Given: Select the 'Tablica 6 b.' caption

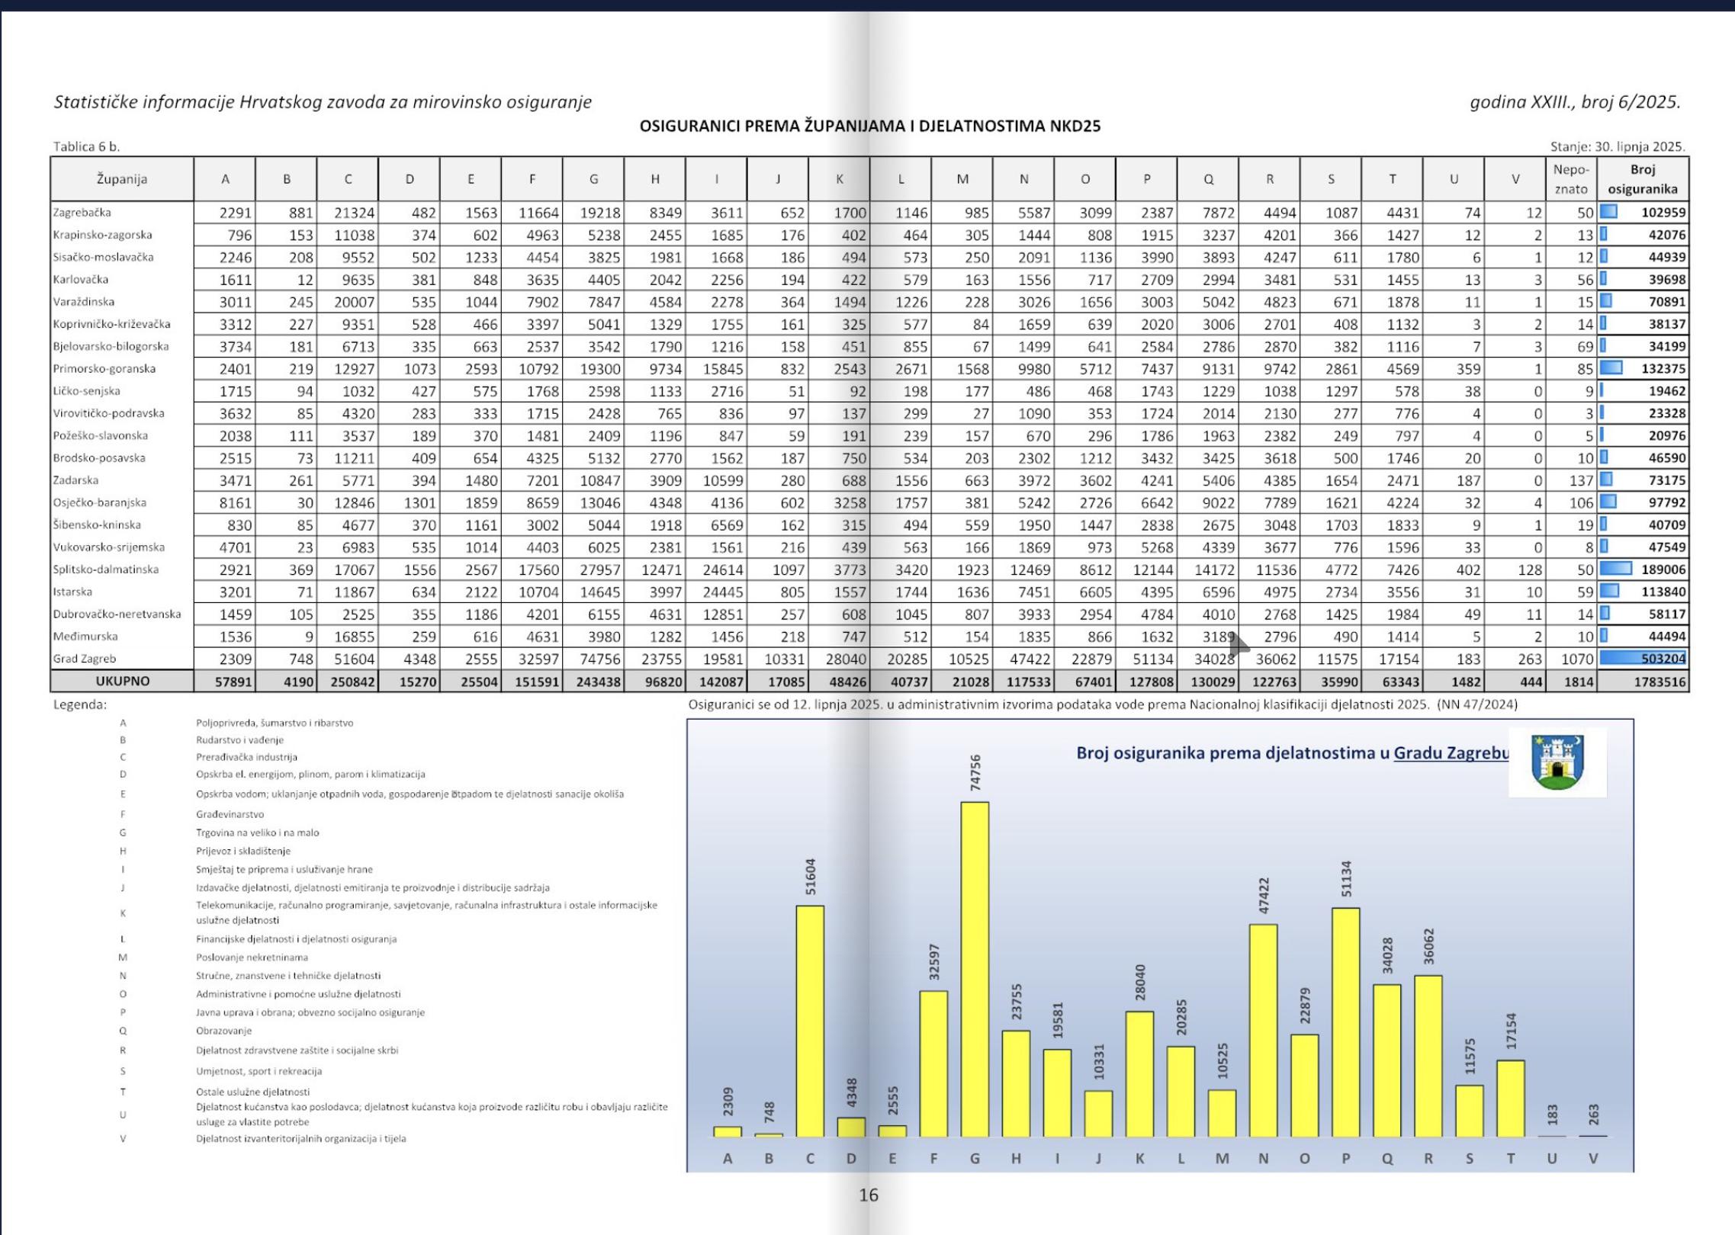Looking at the screenshot, I should pos(86,146).
